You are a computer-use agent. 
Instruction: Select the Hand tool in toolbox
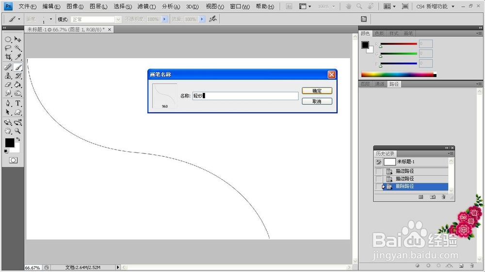(x=8, y=131)
